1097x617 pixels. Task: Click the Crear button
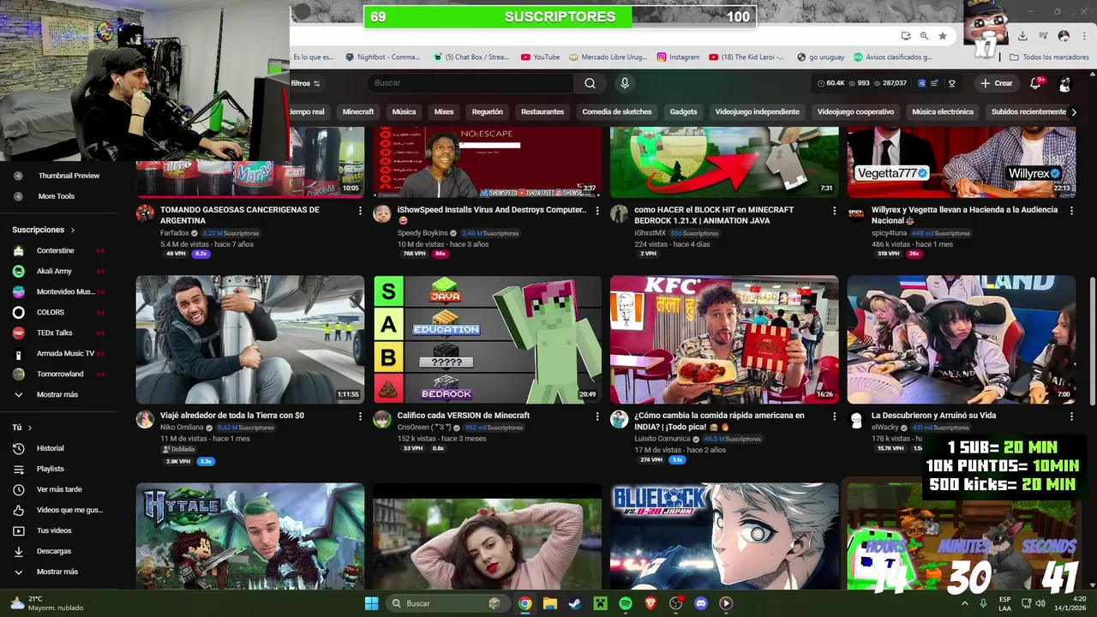tap(997, 83)
